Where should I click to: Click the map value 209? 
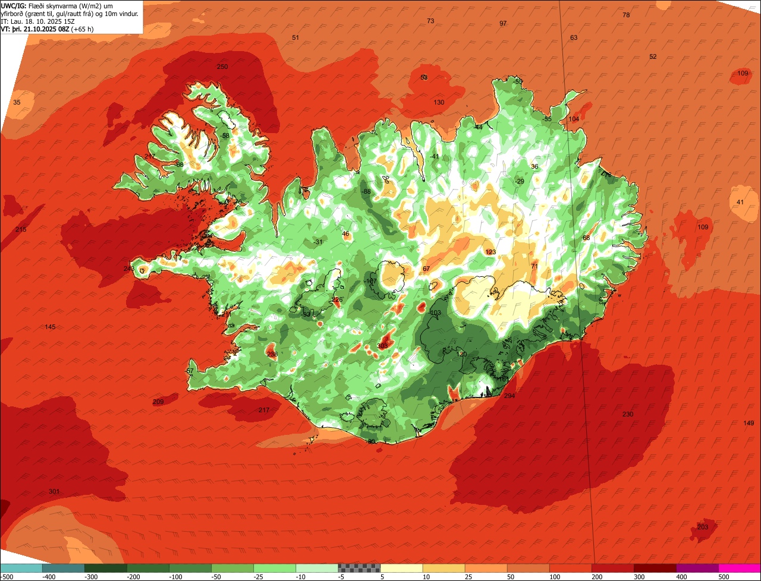pos(158,402)
